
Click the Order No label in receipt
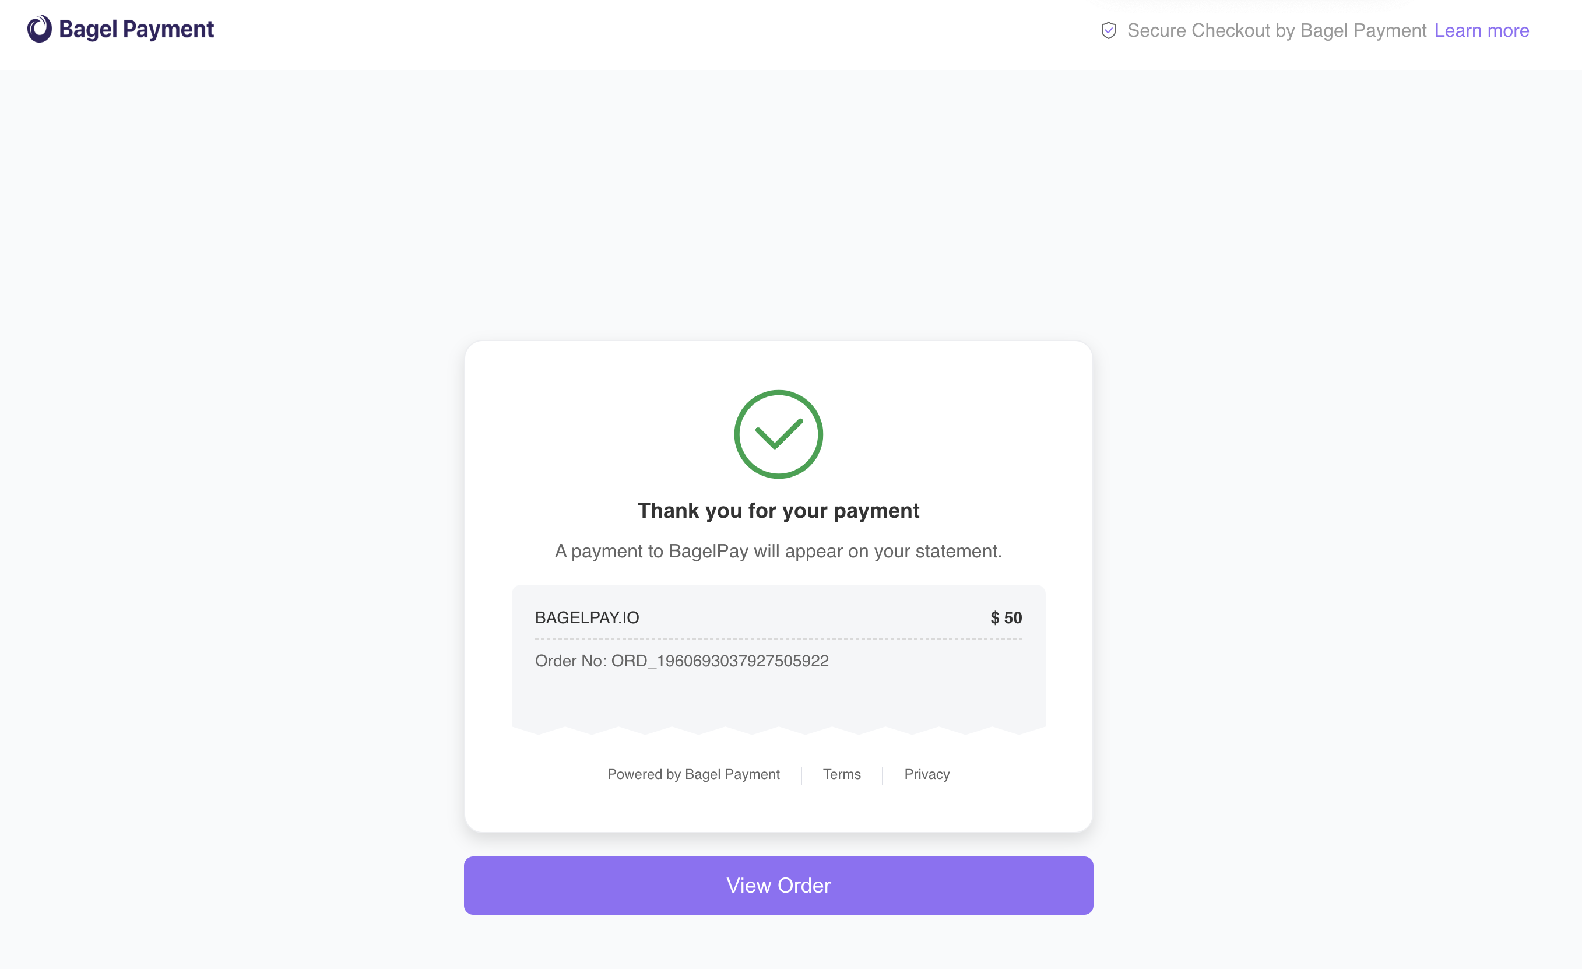(x=570, y=661)
